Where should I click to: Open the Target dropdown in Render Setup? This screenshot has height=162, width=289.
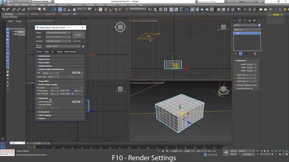[x=58, y=33]
